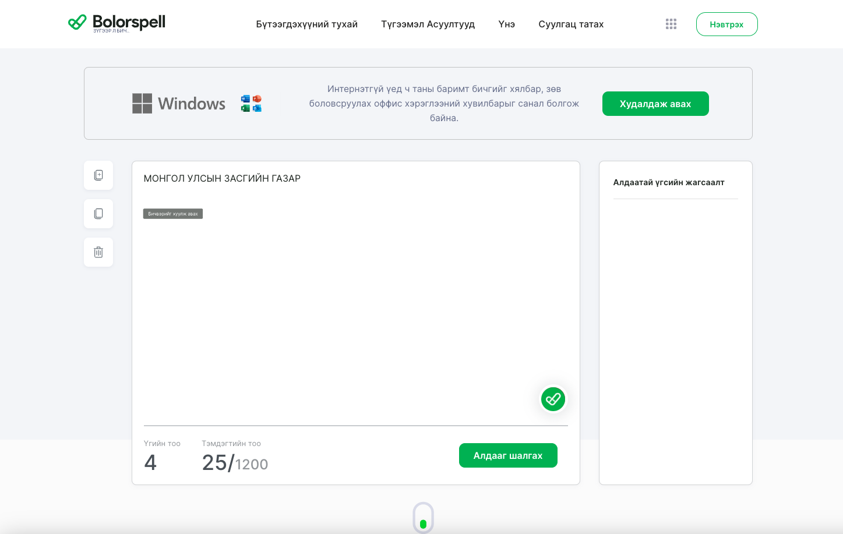Click the paste-text icon with plus sign
Image resolution: width=843 pixels, height=534 pixels.
pos(98,175)
